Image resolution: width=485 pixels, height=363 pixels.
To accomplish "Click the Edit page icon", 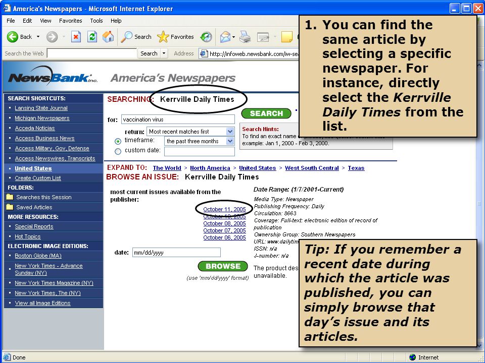I will pos(263,37).
